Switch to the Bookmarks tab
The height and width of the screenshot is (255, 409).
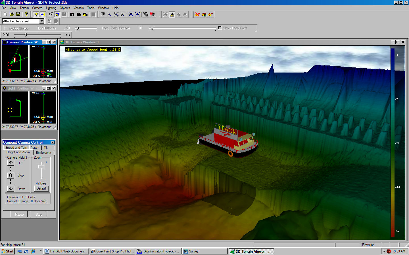(43, 153)
